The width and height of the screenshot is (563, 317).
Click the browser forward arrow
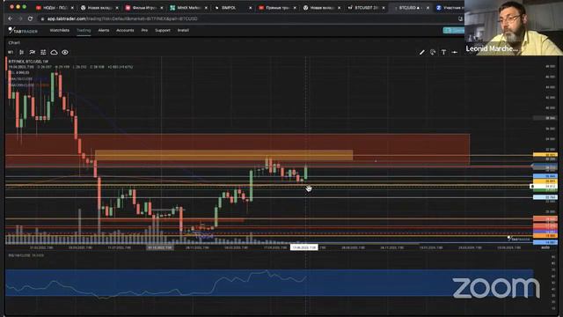20,18
